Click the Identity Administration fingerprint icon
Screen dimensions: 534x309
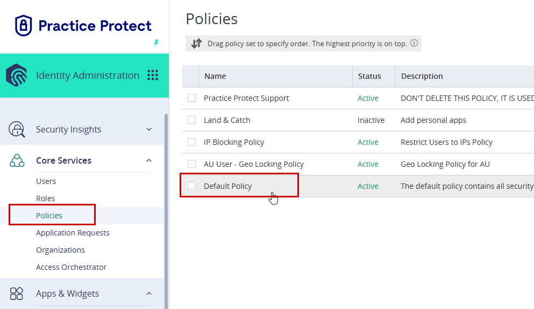[x=16, y=75]
